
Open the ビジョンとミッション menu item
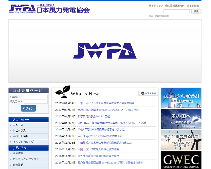tap(29, 159)
